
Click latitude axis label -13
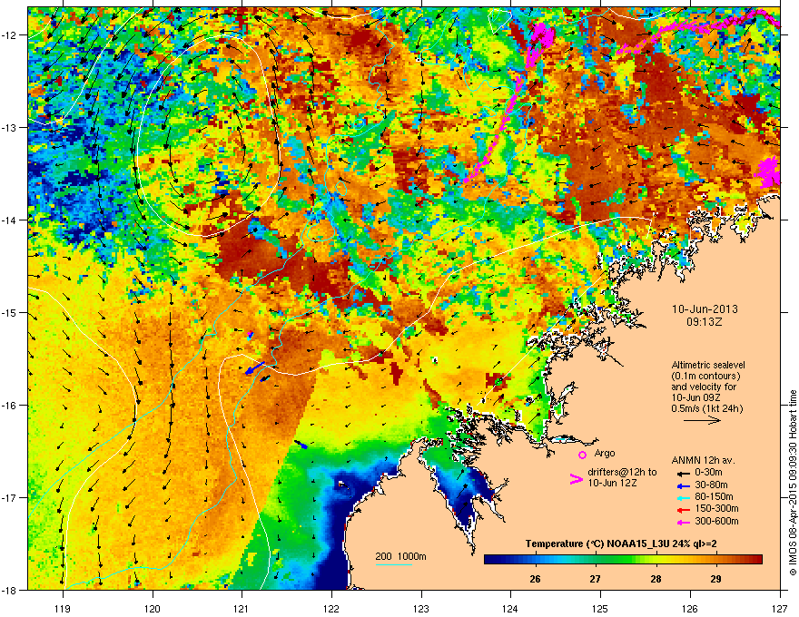[10, 127]
